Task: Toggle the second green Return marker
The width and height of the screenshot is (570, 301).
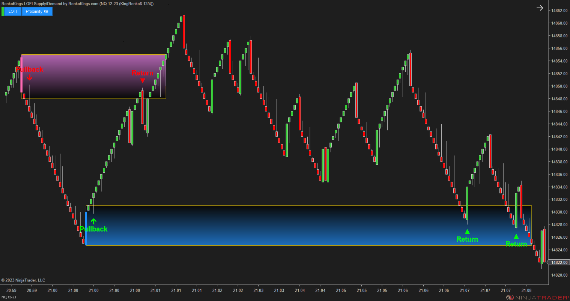Action: (516, 236)
